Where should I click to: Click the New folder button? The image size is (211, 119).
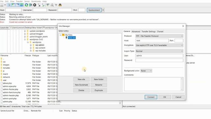pos(99,79)
